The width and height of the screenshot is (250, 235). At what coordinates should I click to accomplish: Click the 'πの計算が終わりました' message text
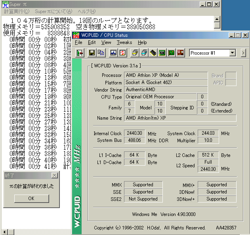(31, 186)
